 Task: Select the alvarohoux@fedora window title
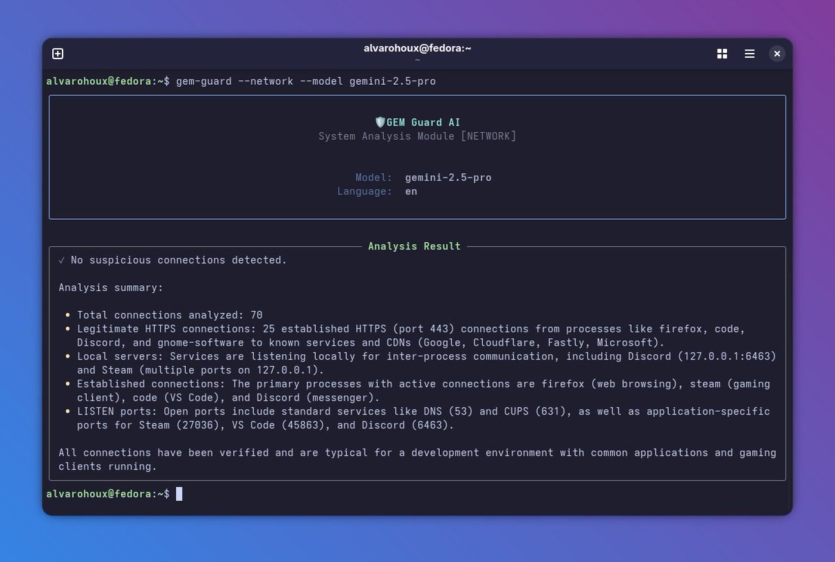point(417,48)
